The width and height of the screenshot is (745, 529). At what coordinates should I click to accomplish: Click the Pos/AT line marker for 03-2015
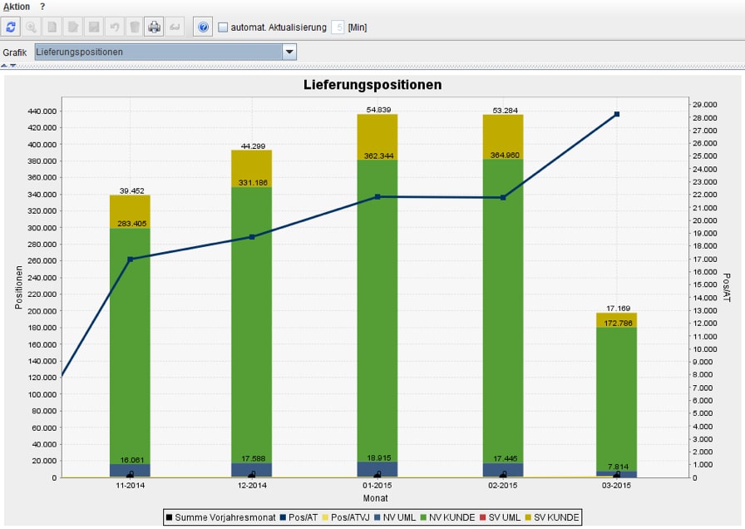tap(617, 114)
